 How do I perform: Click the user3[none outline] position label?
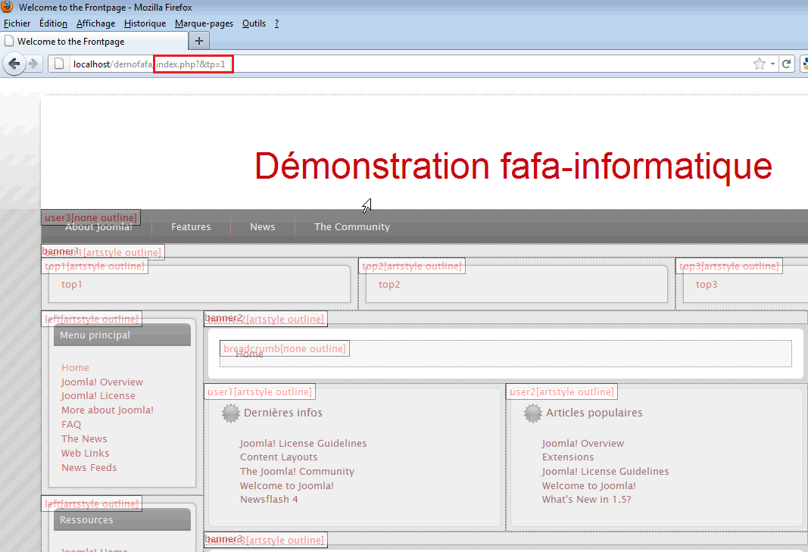coord(91,217)
